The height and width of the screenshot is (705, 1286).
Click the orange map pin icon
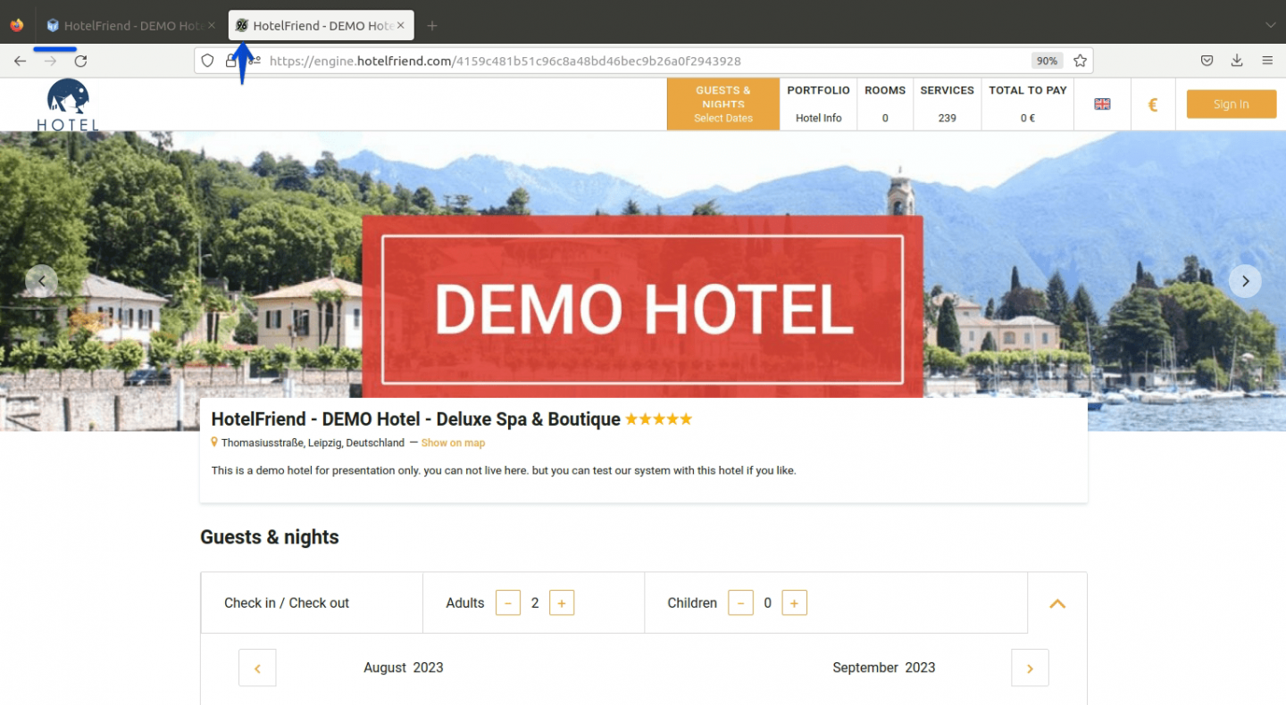[x=214, y=442]
